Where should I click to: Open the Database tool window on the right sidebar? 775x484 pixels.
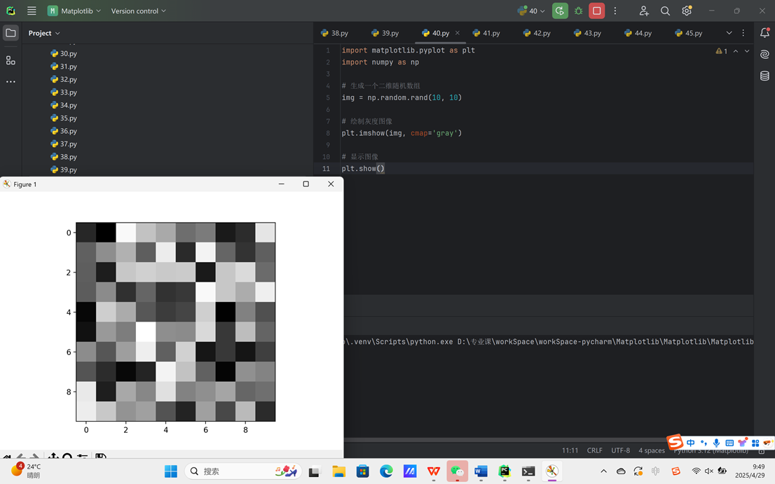coord(764,76)
